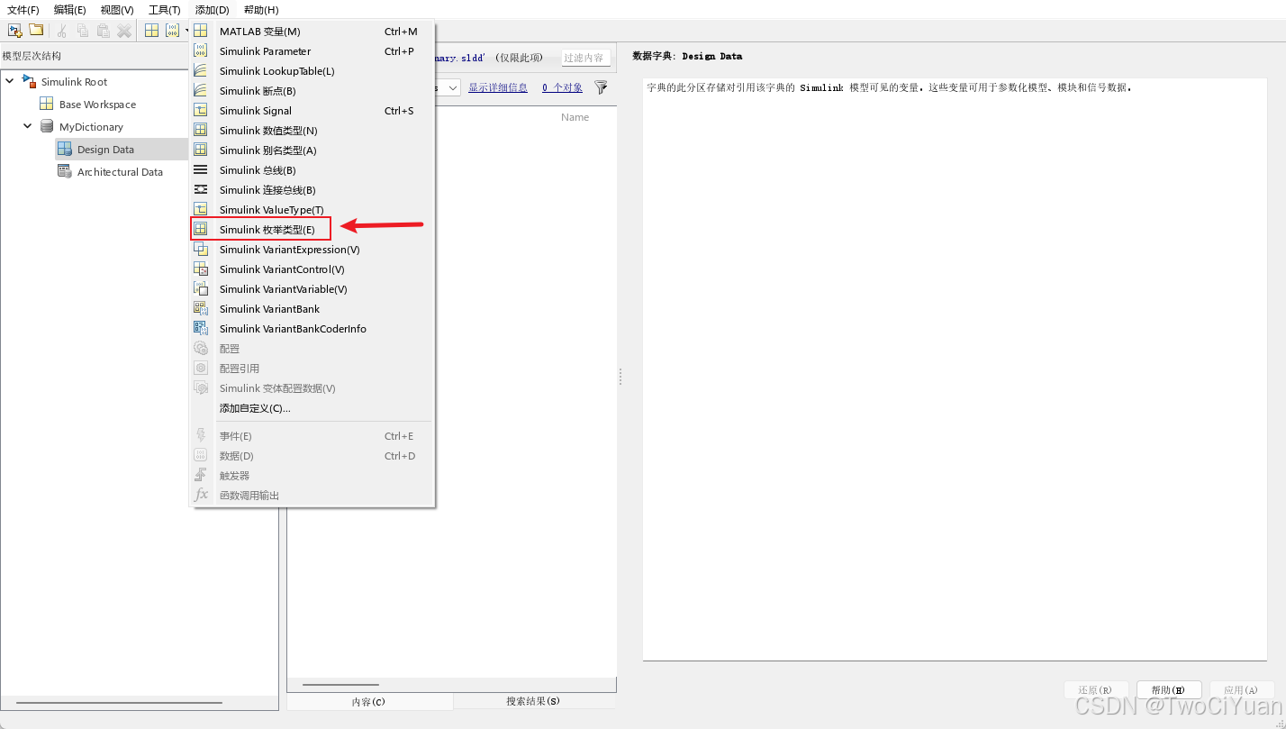Open the 工具(T) menu
Image resolution: width=1286 pixels, height=729 pixels.
coord(164,9)
